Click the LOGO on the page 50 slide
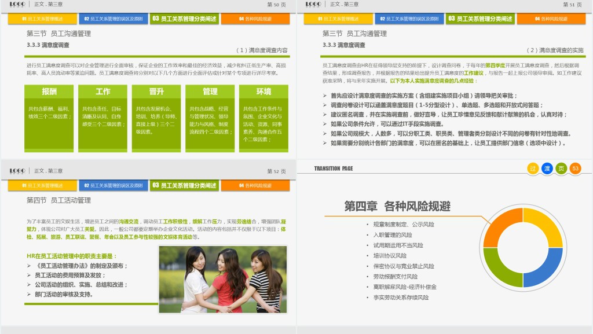 coord(17,4)
